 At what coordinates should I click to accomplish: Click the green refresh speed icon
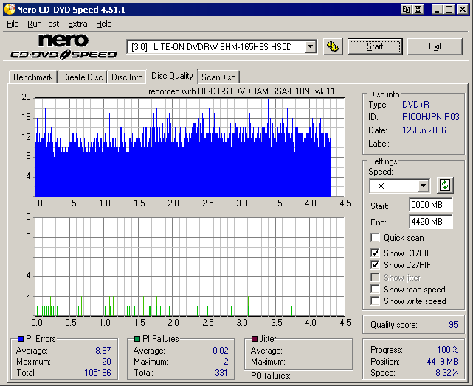click(x=445, y=185)
